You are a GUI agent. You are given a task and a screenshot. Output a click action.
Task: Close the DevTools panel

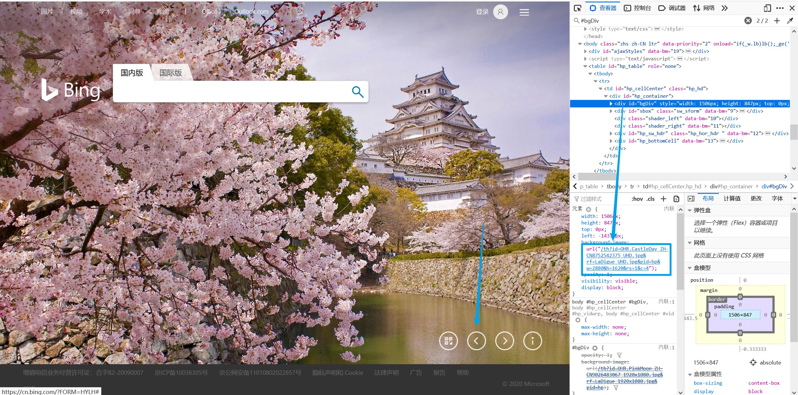point(792,8)
